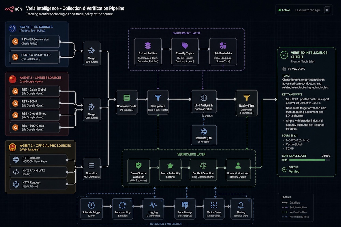Select the HTTP Request MOFCOM News Page globe
The width and height of the screenshot is (341, 227).
pos(16,160)
